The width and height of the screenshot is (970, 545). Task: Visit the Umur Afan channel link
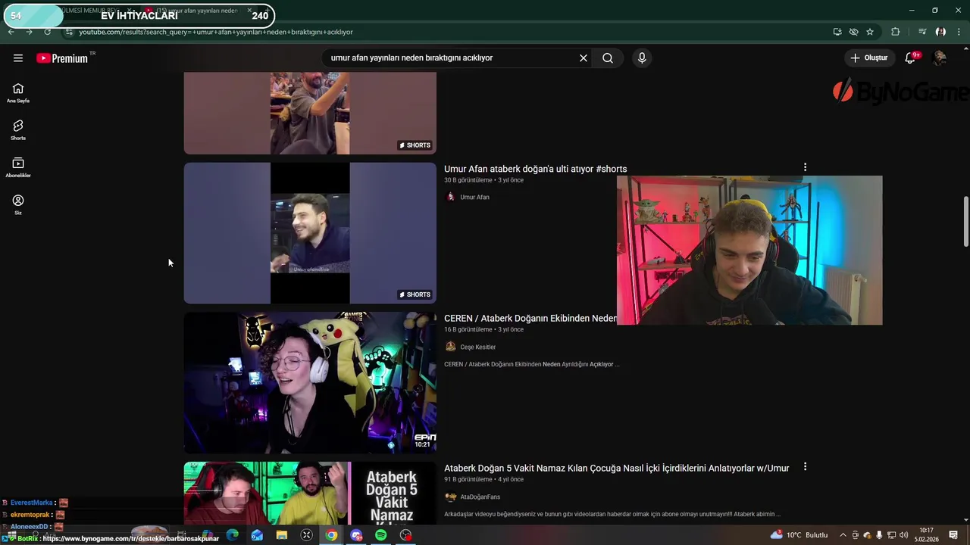474,197
